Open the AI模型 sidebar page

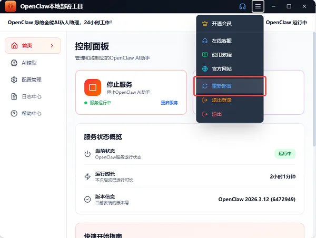pos(33,63)
